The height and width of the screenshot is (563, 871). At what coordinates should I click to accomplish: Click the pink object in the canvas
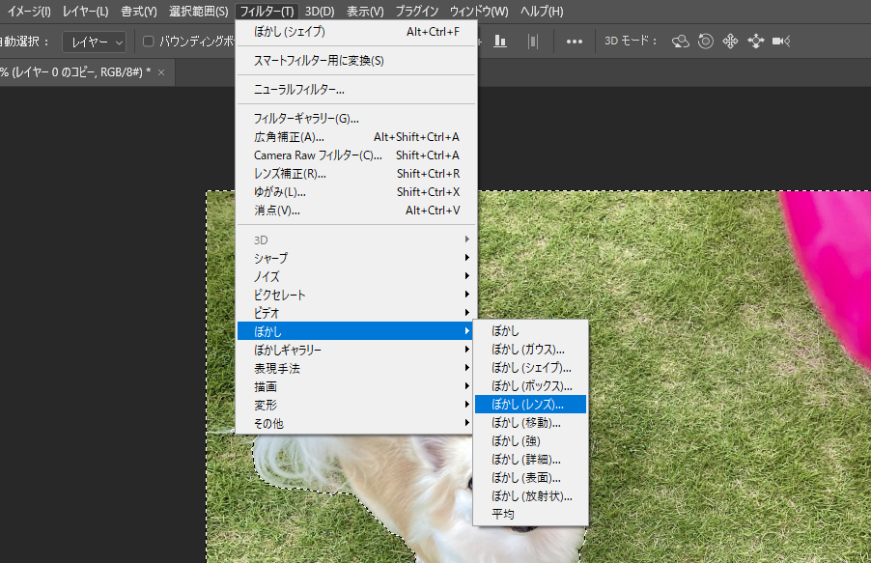(833, 261)
